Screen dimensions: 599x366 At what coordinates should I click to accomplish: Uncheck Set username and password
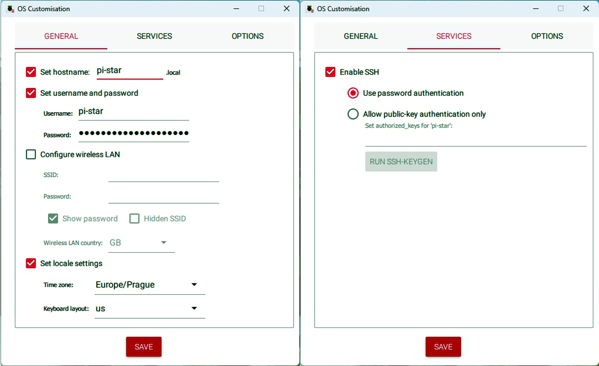coord(31,93)
